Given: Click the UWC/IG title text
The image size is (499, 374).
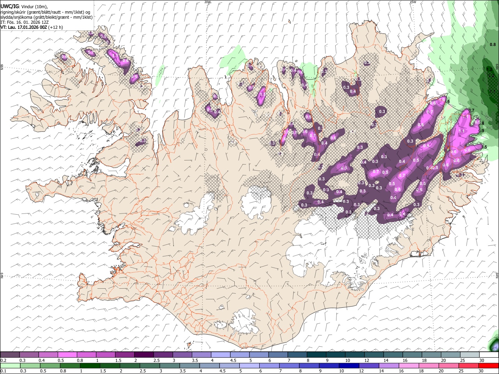Looking at the screenshot, I should 9,6.
